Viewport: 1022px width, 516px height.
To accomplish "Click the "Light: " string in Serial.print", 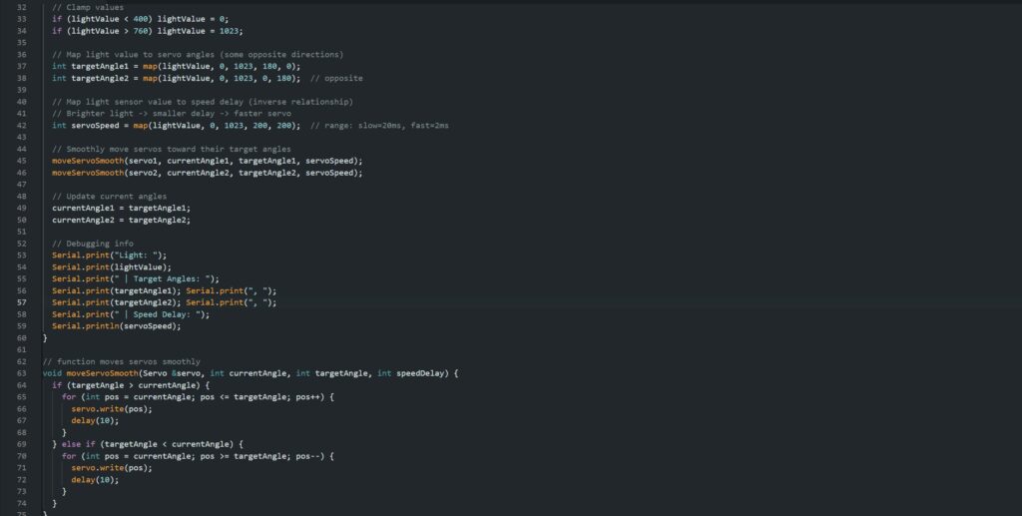I will 148,255.
